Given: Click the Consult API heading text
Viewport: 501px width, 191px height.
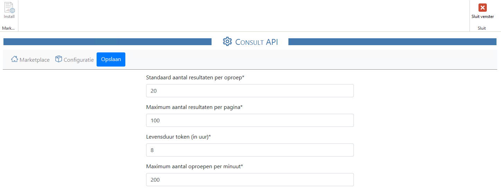Looking at the screenshot, I should (x=257, y=42).
